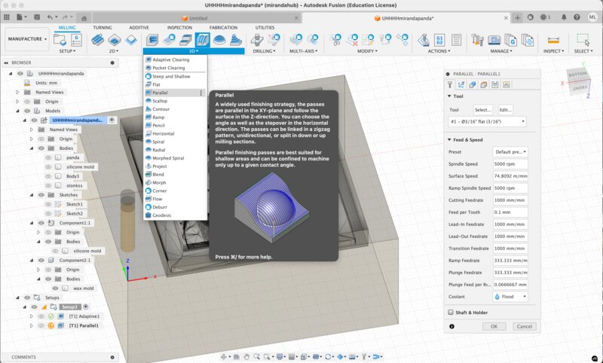603x363 pixels.
Task: Hide the panda body
Action: tap(49, 157)
